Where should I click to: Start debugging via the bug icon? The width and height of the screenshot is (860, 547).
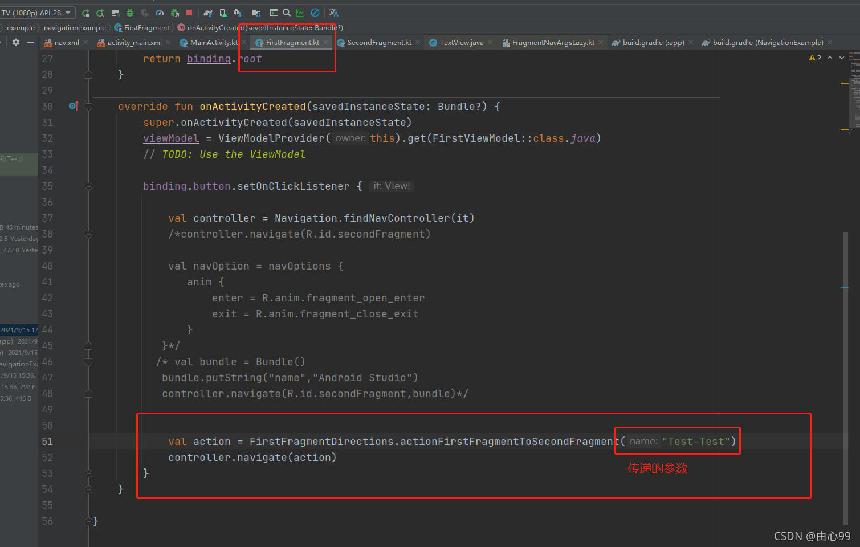pos(129,12)
